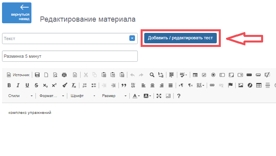Screen dimensions: 276x156
Task: Click the Decrease indent icon
Action: pyautogui.click(x=104, y=85)
